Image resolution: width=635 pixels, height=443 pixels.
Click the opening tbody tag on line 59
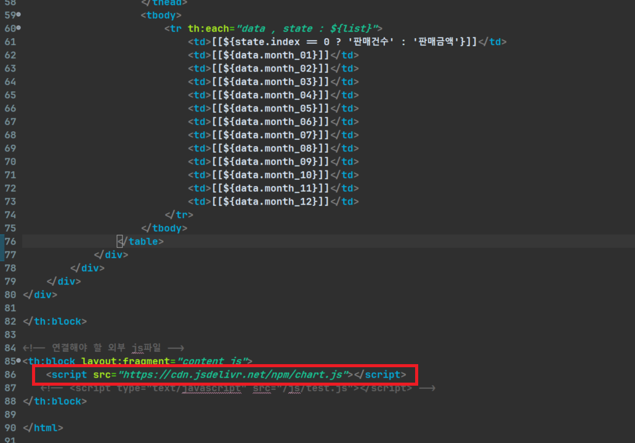coord(161,15)
